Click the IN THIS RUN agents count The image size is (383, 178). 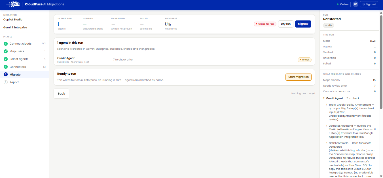(58, 24)
